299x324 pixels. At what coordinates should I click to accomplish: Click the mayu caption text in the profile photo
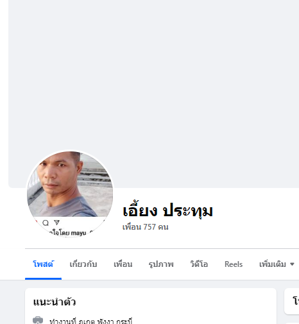click(x=78, y=233)
